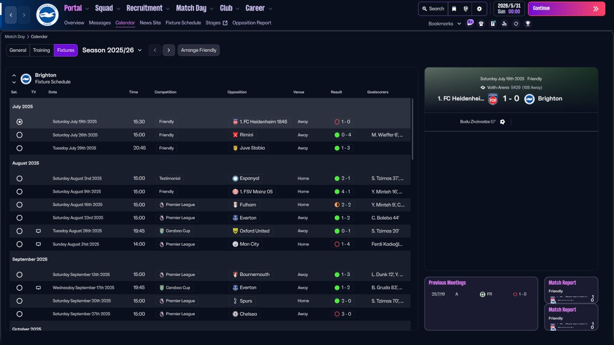The image size is (614, 345).
Task: Select the Rimini fixture radio button
Action: point(19,135)
